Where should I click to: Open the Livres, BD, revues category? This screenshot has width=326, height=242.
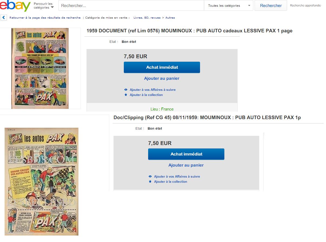(x=147, y=18)
